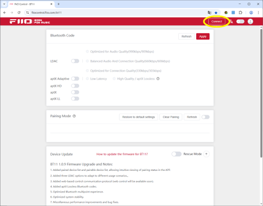Click help icon beside aptX Lossless
Viewport: 263px width, 206px height.
(158, 79)
